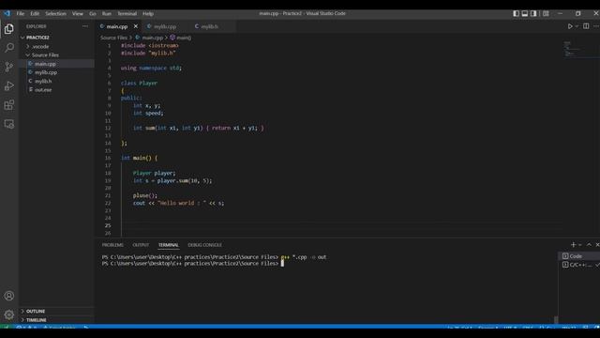Screen dimensions: 600x338
Task: Click the 'class Player' code line
Action: tap(140, 84)
